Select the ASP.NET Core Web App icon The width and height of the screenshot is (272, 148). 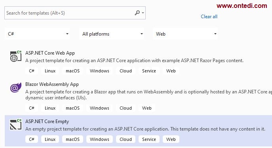click(x=16, y=56)
